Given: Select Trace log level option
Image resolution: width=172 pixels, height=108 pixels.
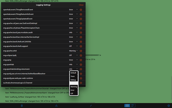Looking at the screenshot, I should [x=74, y=76].
